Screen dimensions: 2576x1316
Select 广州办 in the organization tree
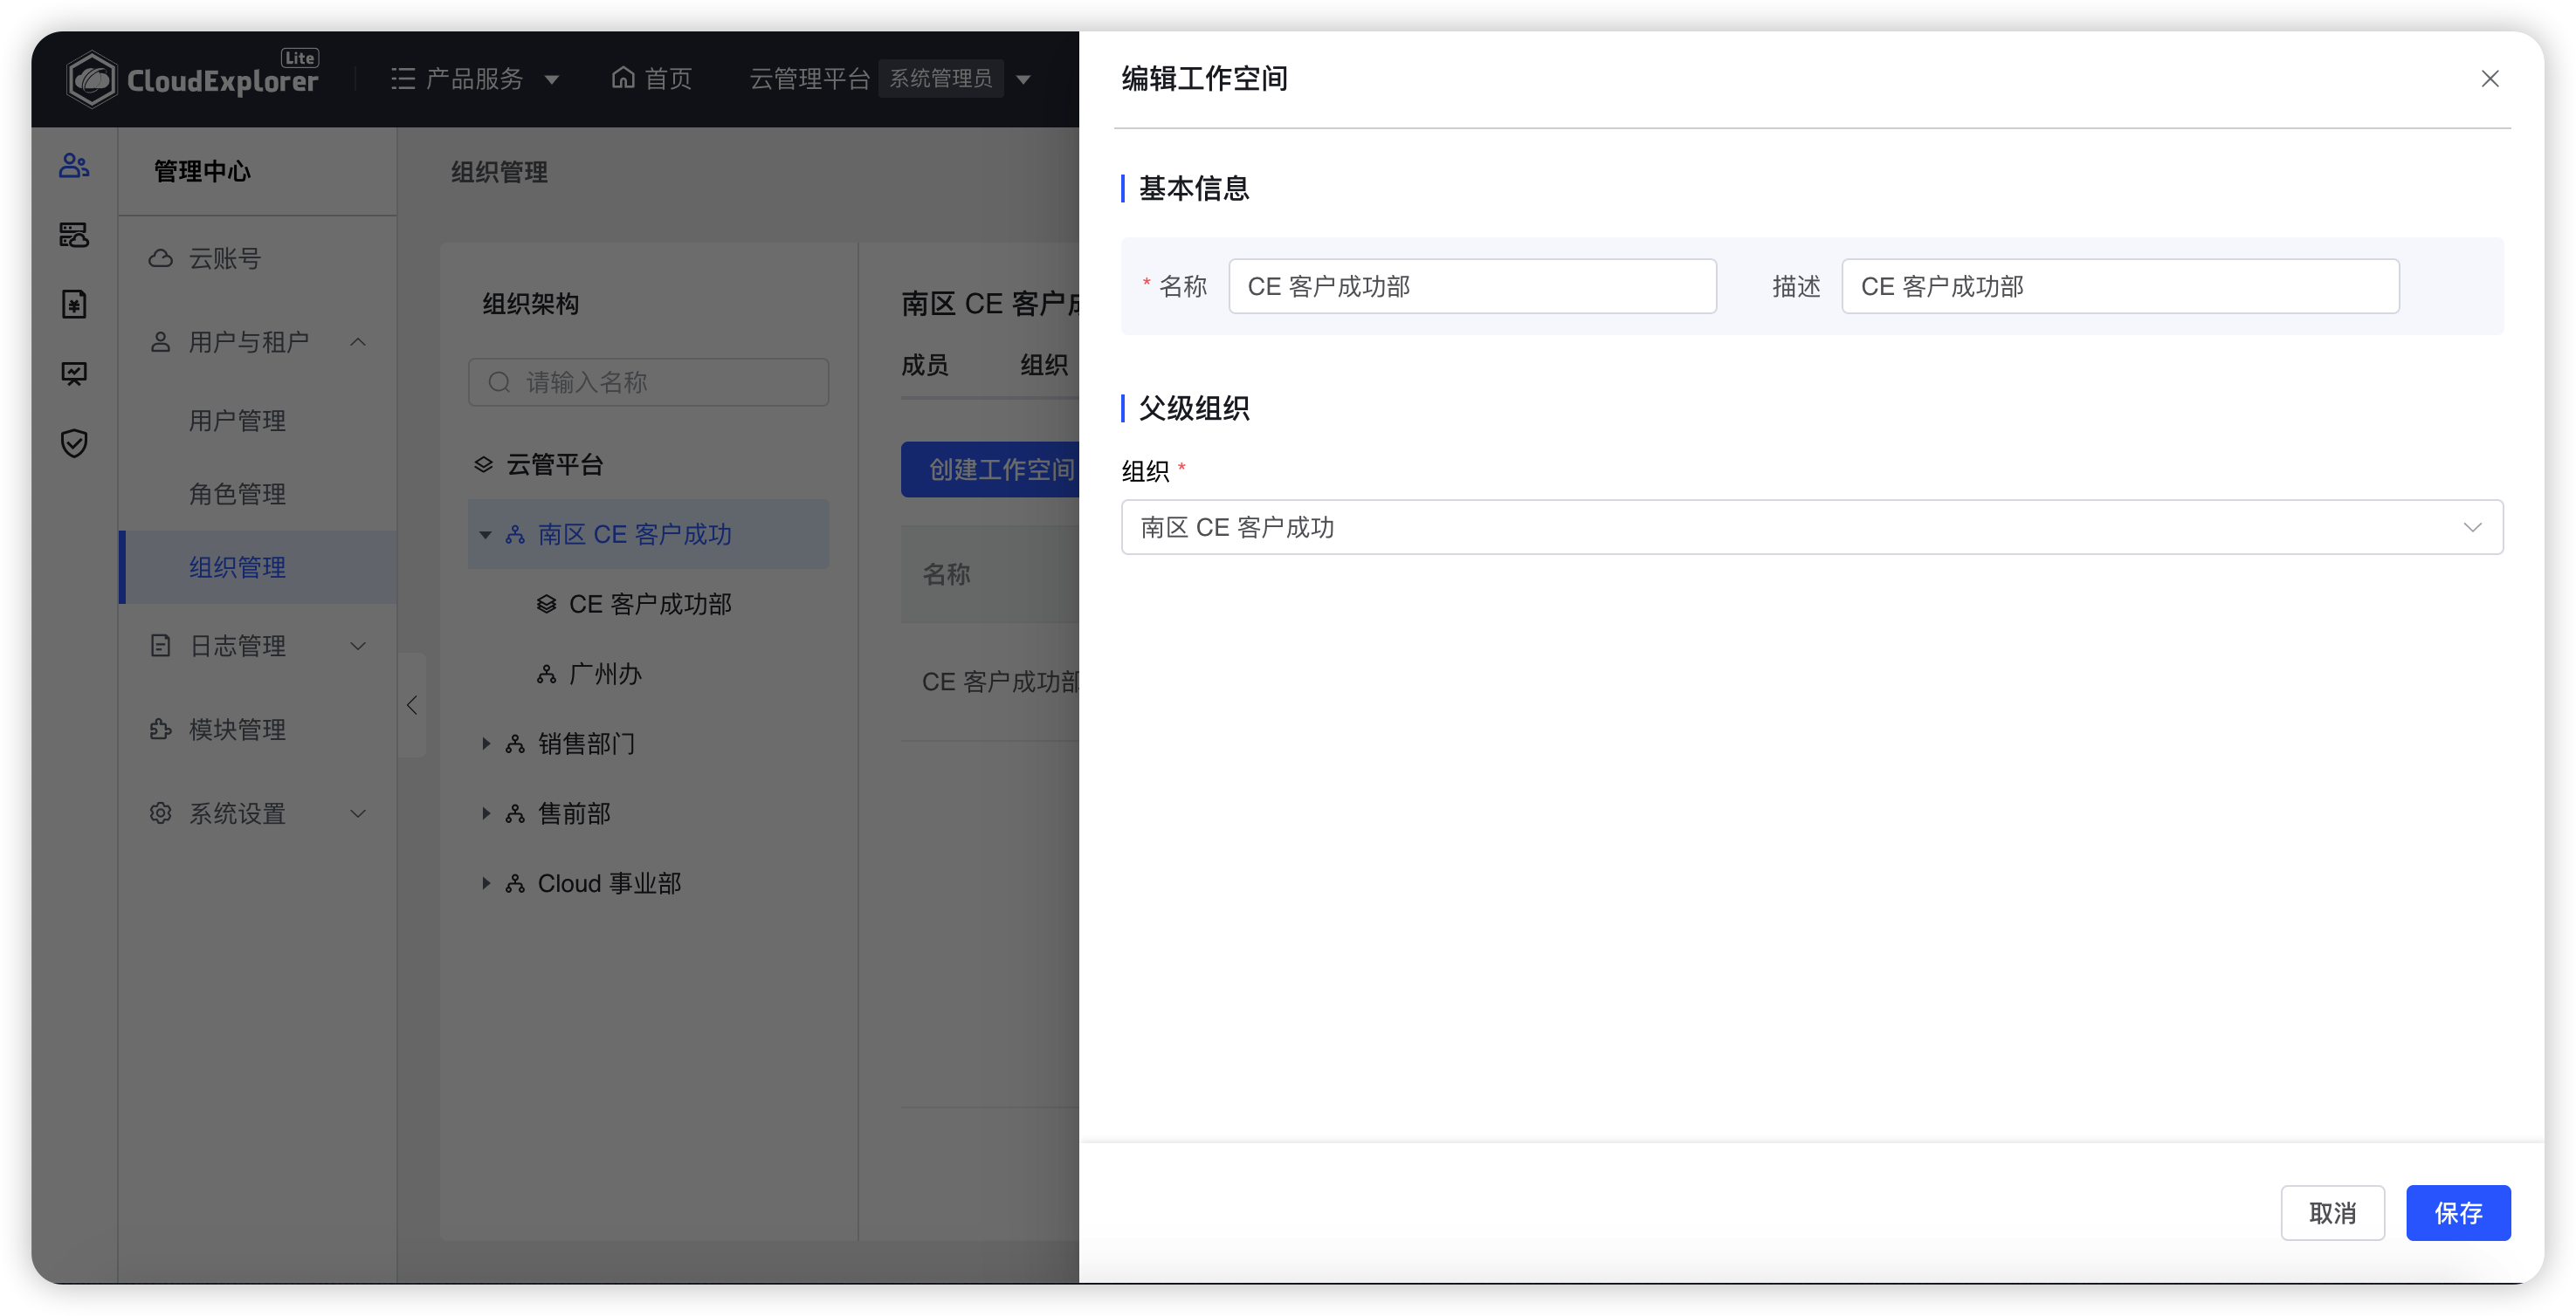[605, 674]
